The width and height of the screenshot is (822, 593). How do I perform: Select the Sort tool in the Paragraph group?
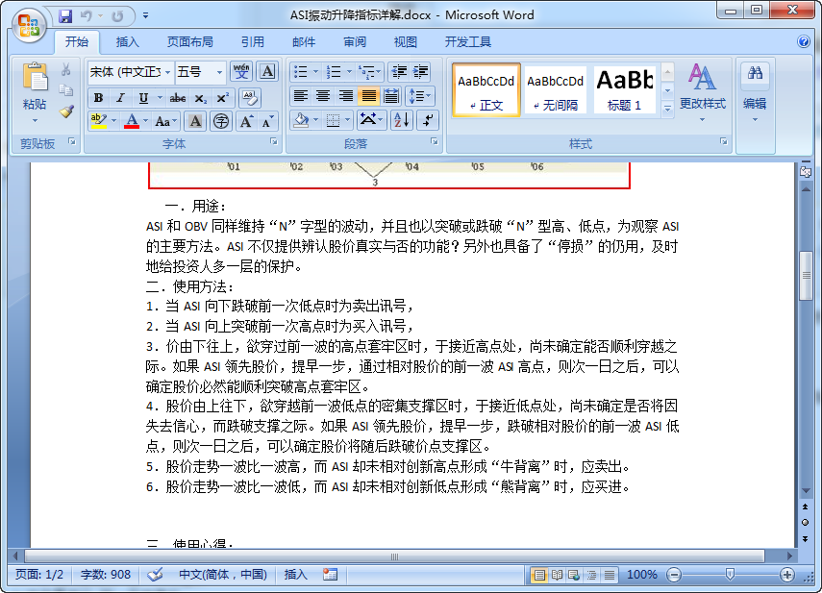click(x=401, y=120)
